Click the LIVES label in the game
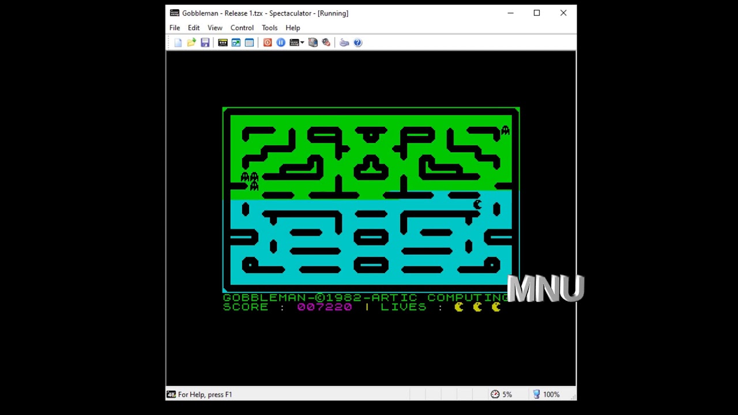 [x=404, y=307]
